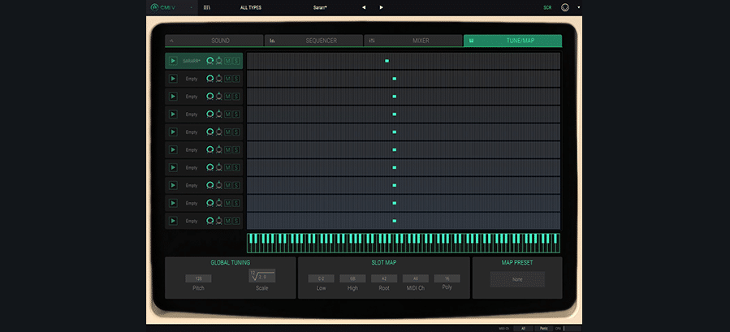Click SARARR slot root note marker

[x=387, y=61]
